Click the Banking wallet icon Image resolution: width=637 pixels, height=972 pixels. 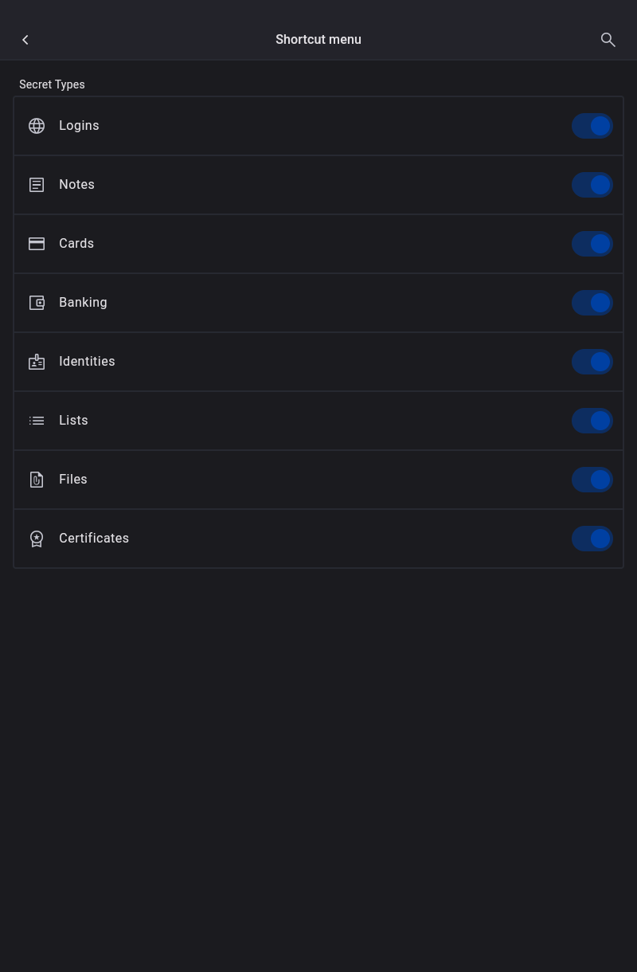(37, 303)
